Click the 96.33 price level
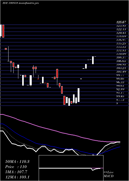Screen dimensions: 129x181 [120, 82]
